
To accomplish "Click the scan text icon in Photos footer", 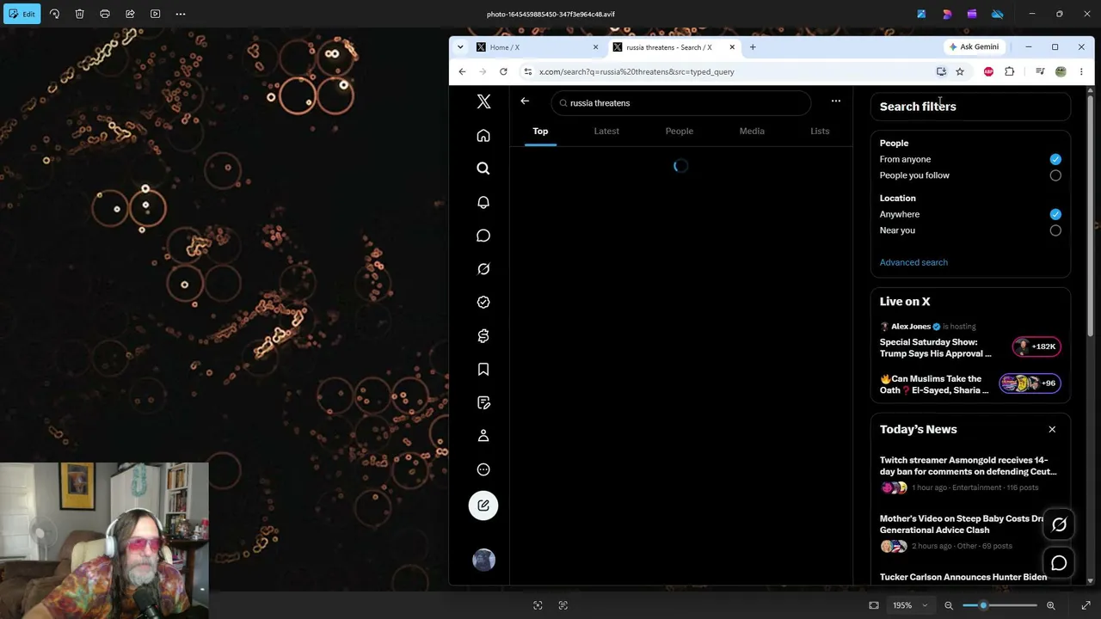I will click(563, 605).
